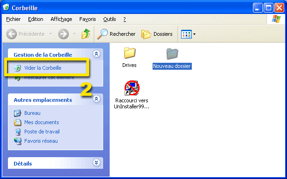Click the Rechercher search button
The image size is (287, 179).
(x=116, y=34)
